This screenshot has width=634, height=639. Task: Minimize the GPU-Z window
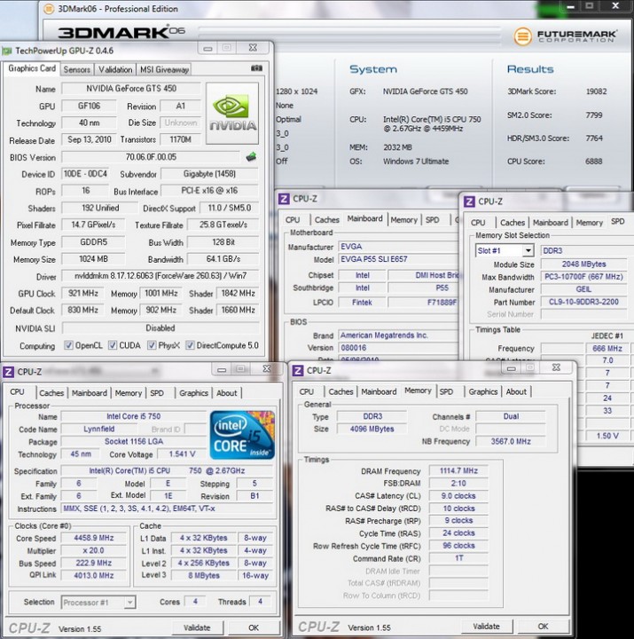click(207, 49)
